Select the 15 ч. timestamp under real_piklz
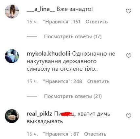 click(32, 134)
